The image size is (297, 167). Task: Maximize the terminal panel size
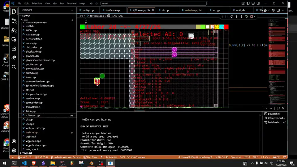click(278, 108)
